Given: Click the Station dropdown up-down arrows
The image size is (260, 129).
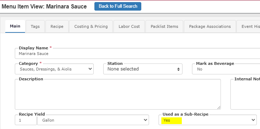Looking at the screenshot, I should pos(178,69).
